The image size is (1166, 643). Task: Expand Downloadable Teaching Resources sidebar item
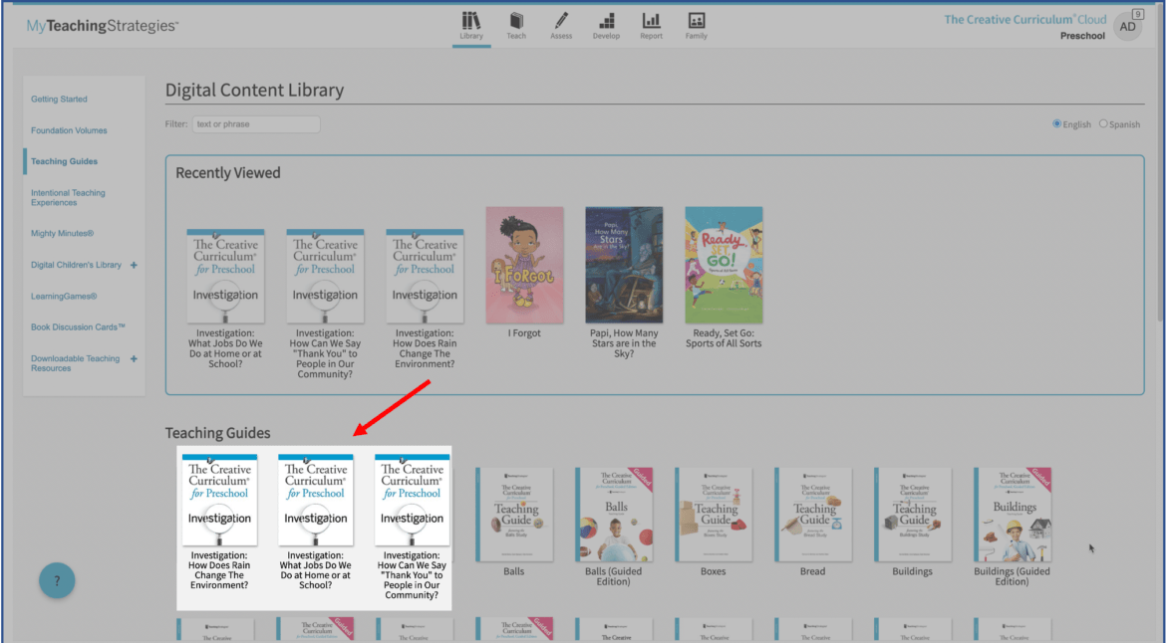point(134,358)
